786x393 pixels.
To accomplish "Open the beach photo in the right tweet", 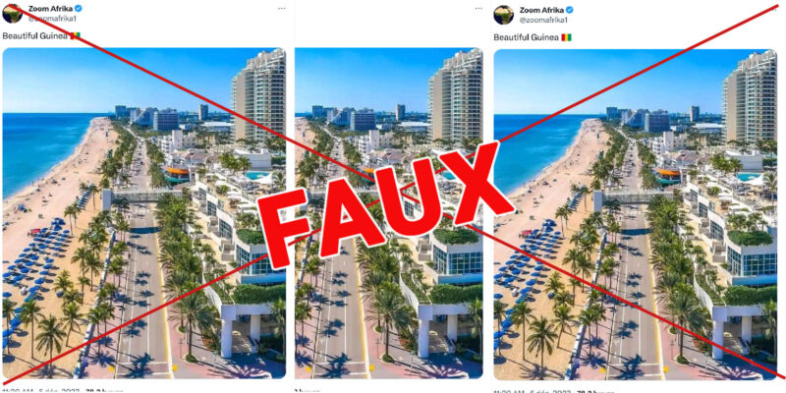I will [x=635, y=214].
